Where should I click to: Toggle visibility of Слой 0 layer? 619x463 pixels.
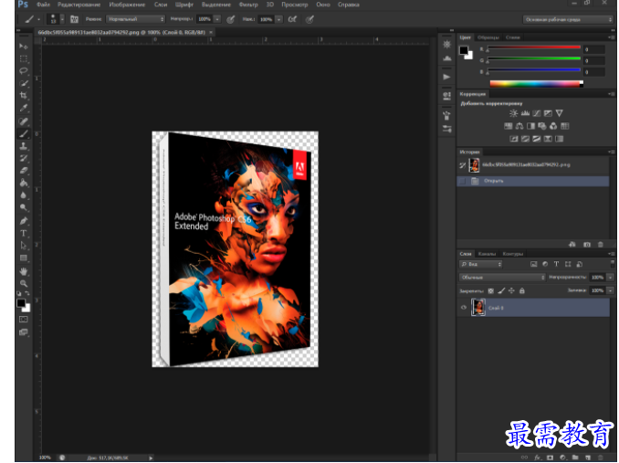click(464, 308)
